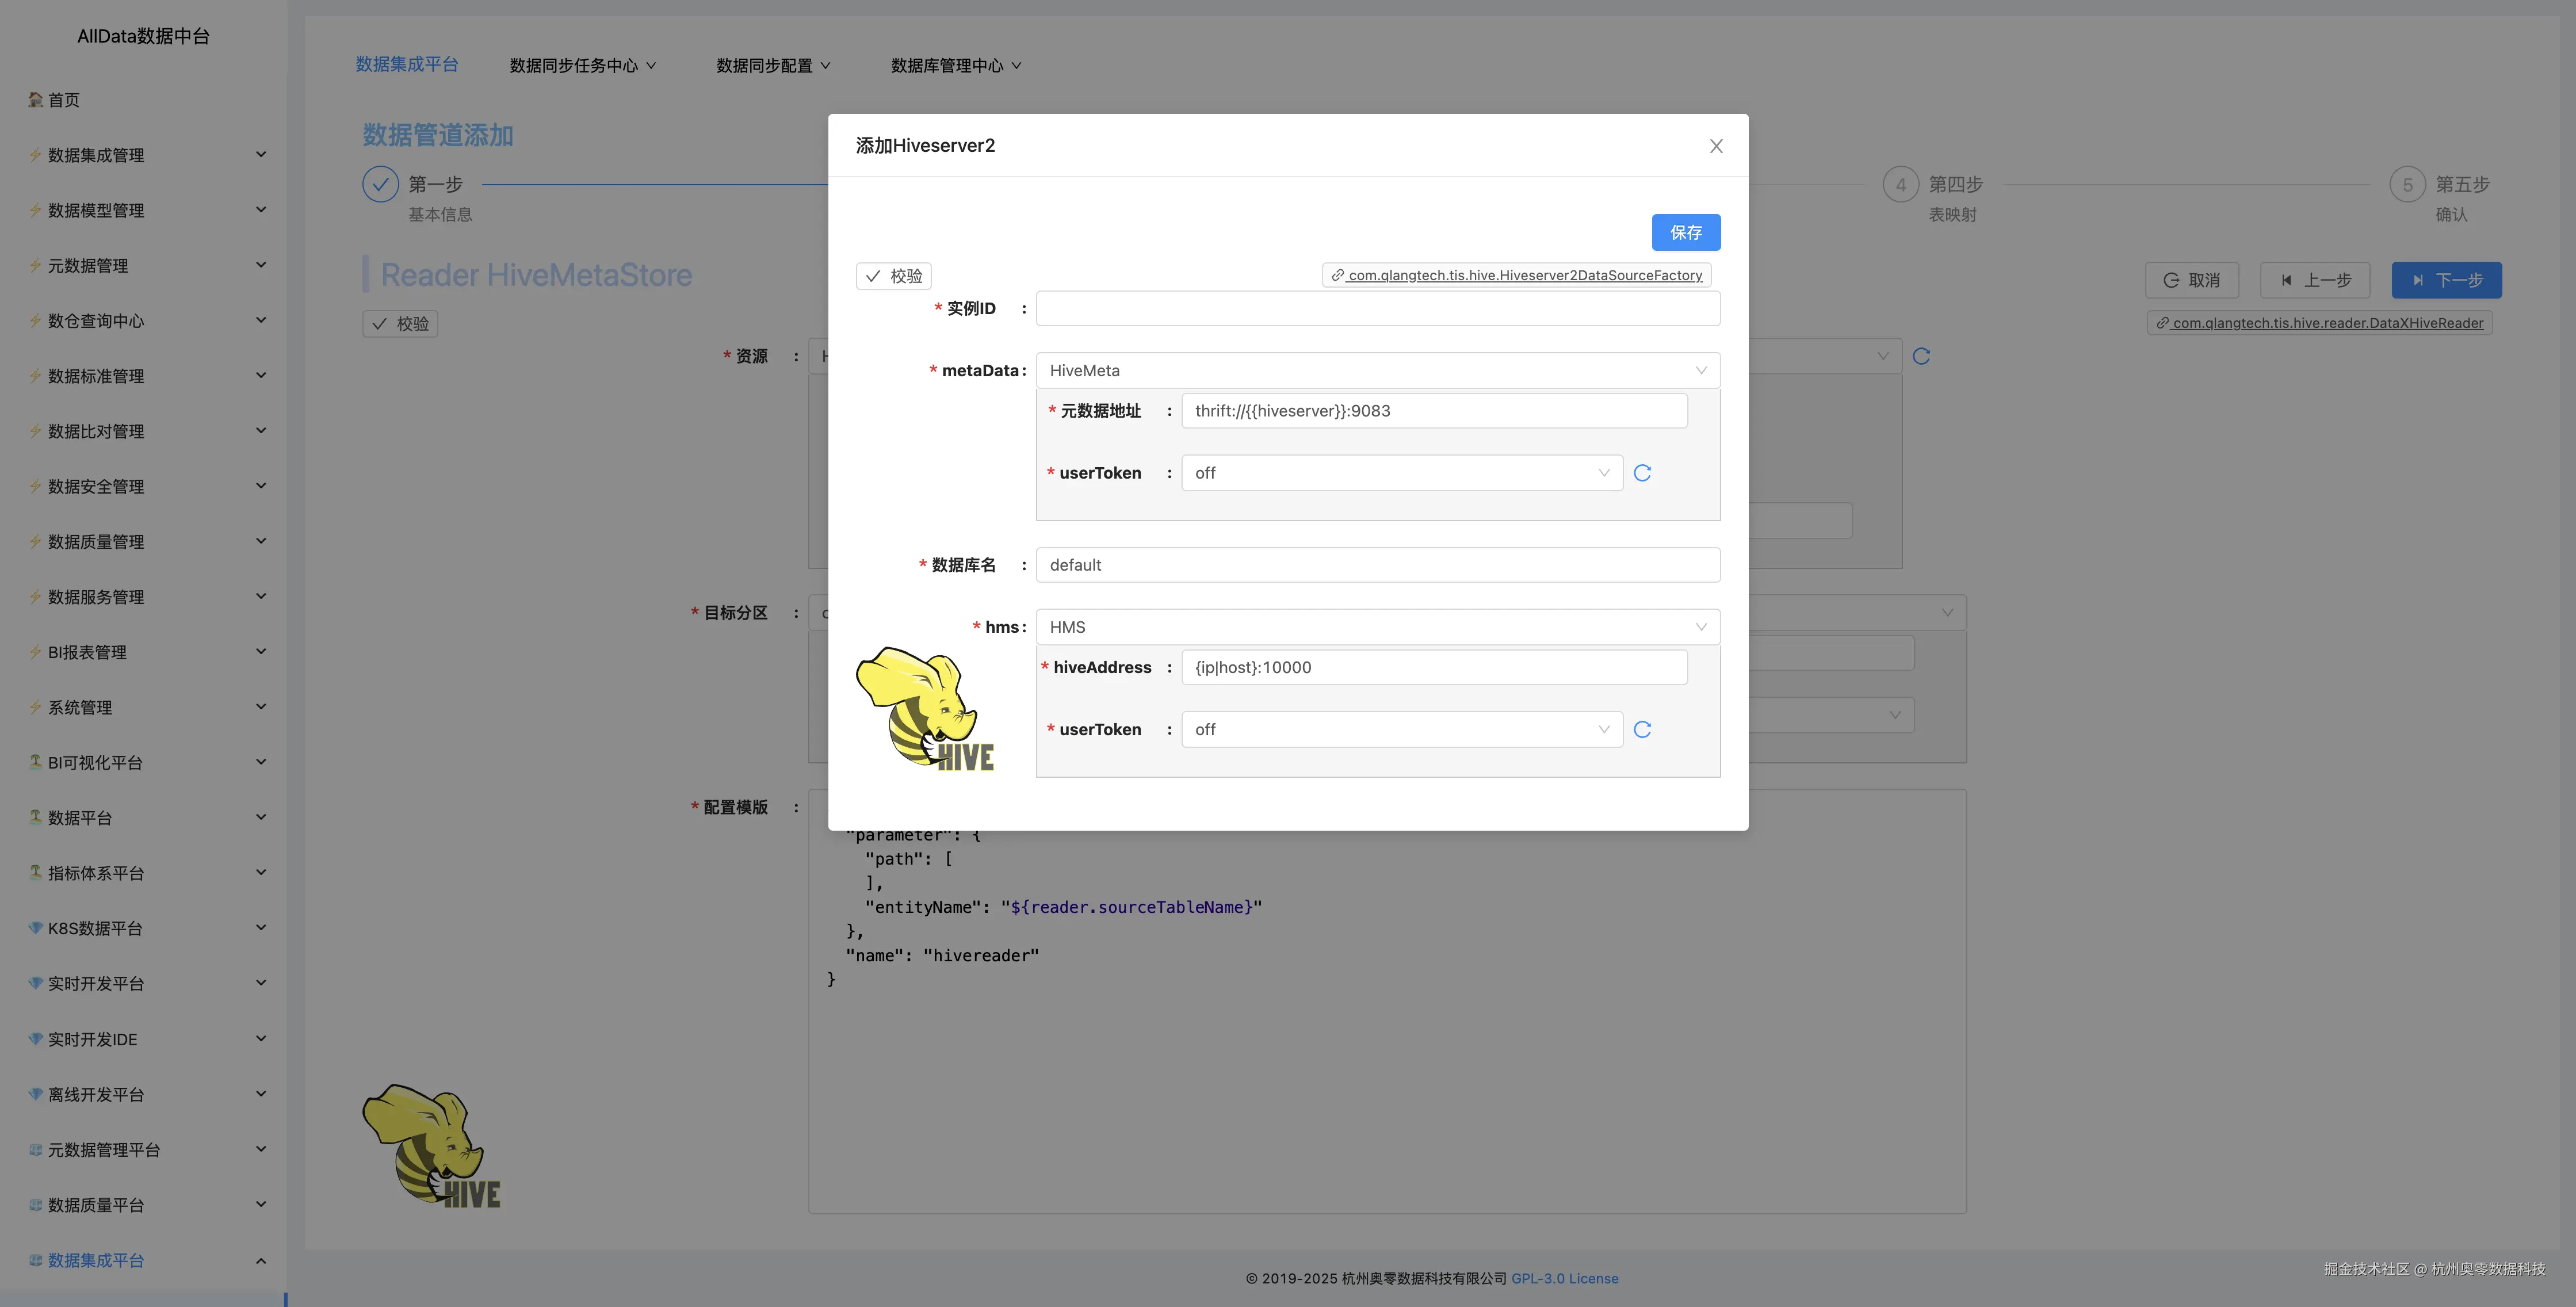
Task: Open 数据库管理中心 top menu
Action: (x=955, y=66)
